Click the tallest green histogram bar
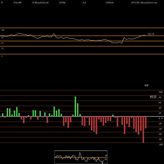The width and height of the screenshot is (164, 164). click(75, 106)
